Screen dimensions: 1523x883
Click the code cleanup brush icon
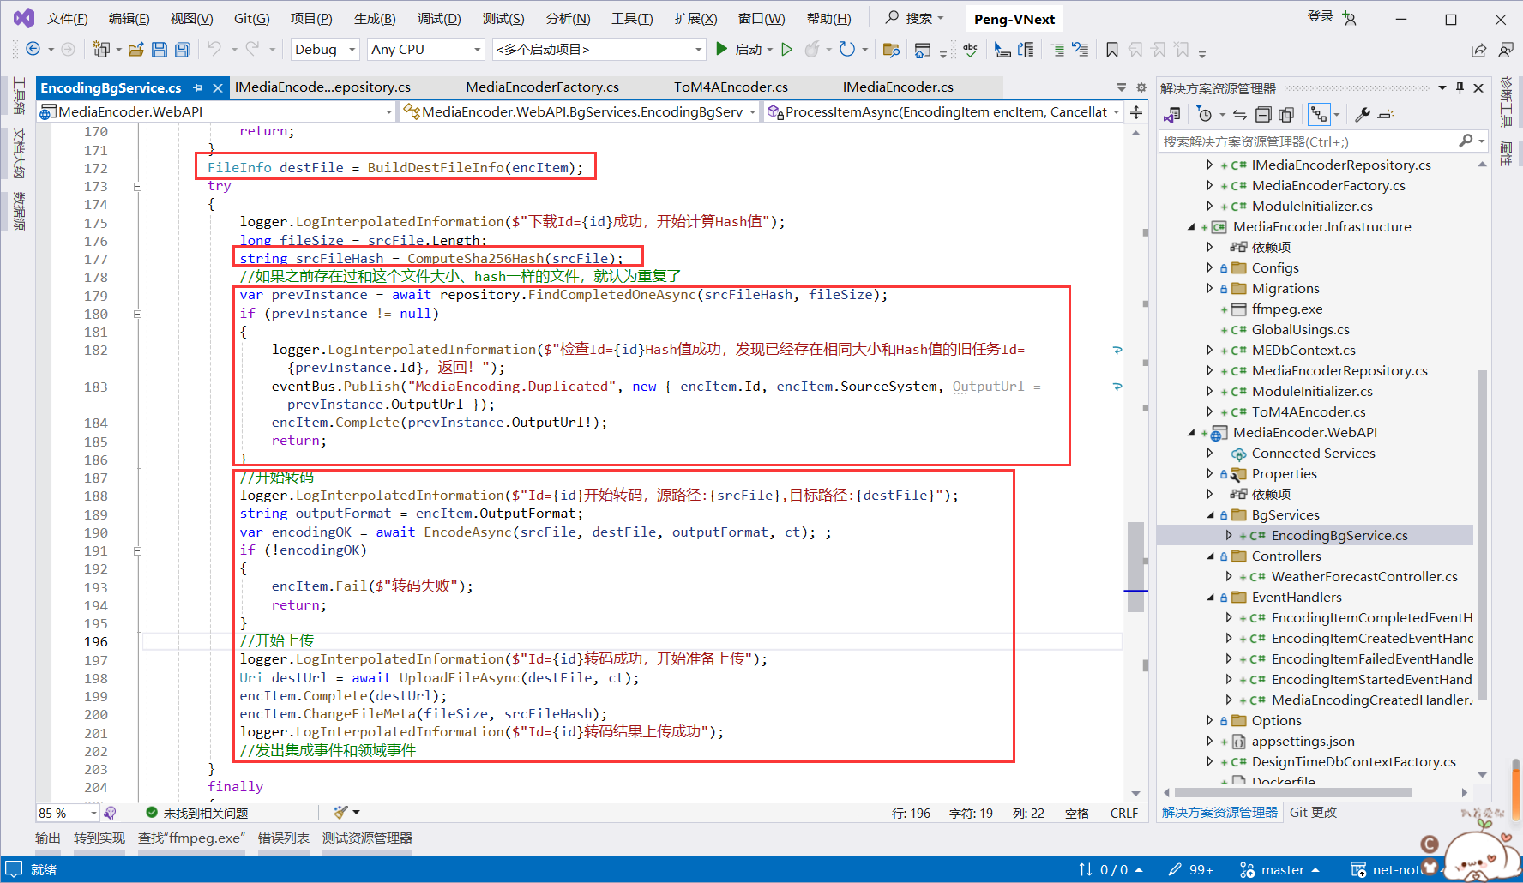pos(341,812)
